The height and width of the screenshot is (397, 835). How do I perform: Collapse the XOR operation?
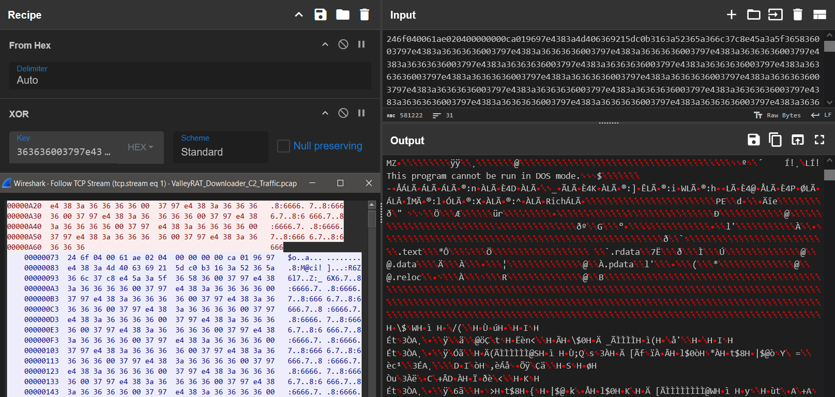coord(325,113)
